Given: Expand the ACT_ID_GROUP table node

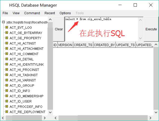Looking at the screenshot, I should 7,85.
